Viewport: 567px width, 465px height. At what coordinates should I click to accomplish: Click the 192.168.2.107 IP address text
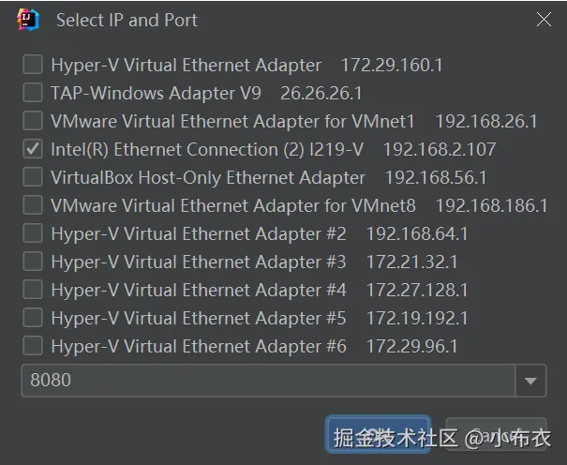click(440, 149)
